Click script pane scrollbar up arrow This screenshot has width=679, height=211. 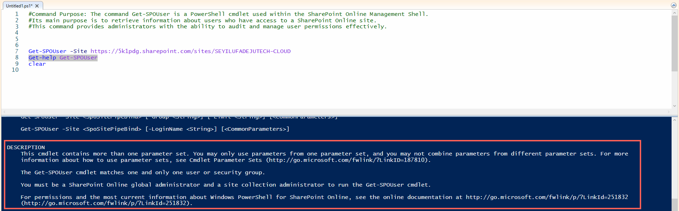point(674,13)
